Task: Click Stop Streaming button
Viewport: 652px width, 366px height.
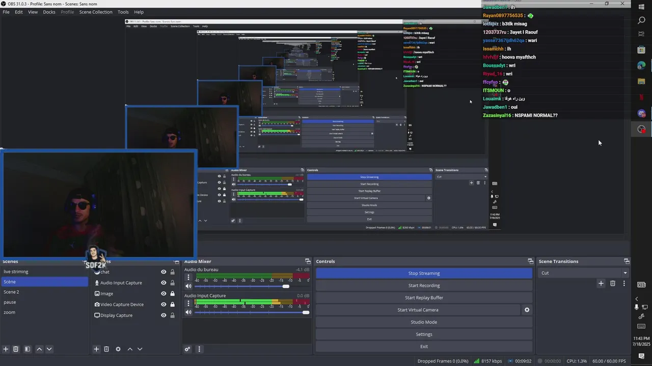Action: [424, 273]
